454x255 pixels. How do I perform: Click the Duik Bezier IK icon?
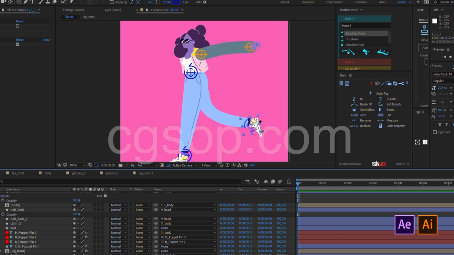[x=354, y=104]
